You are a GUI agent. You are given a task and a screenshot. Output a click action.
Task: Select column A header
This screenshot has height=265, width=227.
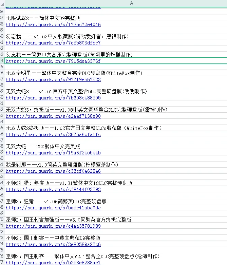[x=131, y=3]
